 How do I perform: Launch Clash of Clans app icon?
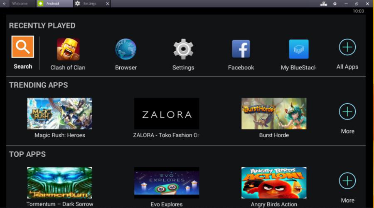point(68,49)
